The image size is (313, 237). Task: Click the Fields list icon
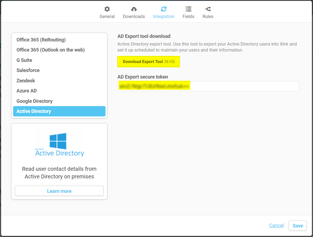188,9
